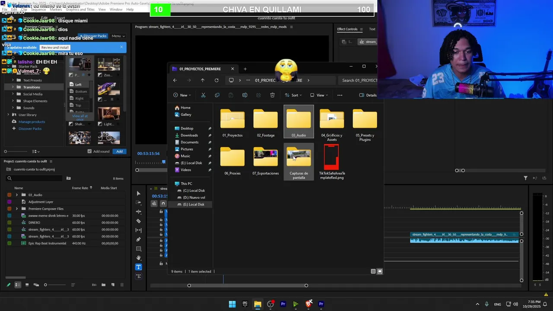Click the find-in-bin icon beside project search
The width and height of the screenshot is (553, 311).
[68, 178]
